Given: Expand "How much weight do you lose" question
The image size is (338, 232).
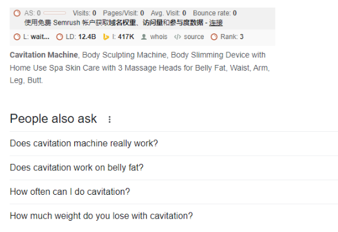Looking at the screenshot, I should click(x=174, y=216).
